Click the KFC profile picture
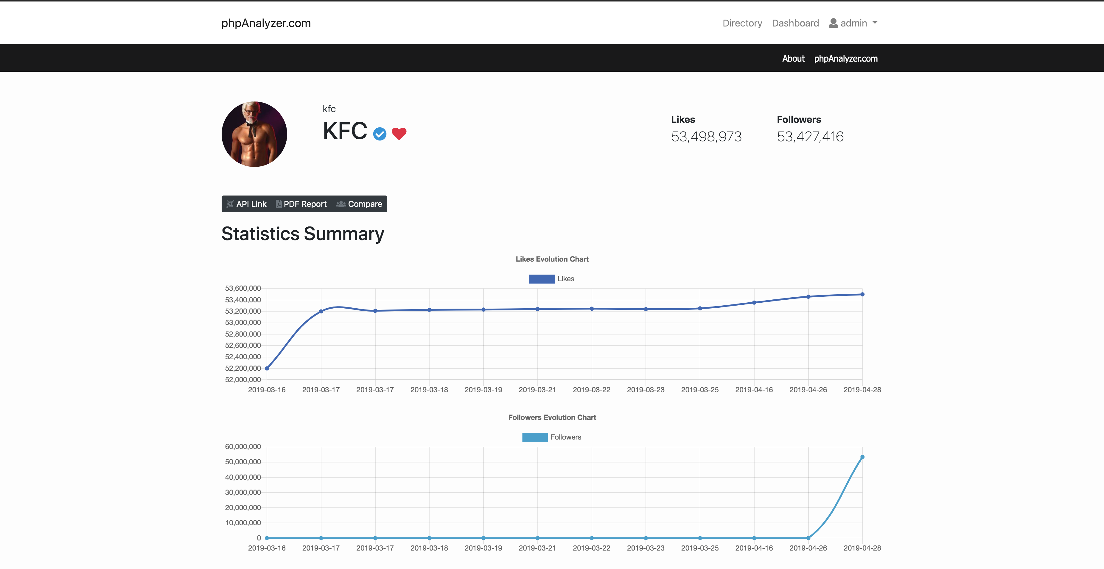Image resolution: width=1104 pixels, height=569 pixels. [254, 134]
